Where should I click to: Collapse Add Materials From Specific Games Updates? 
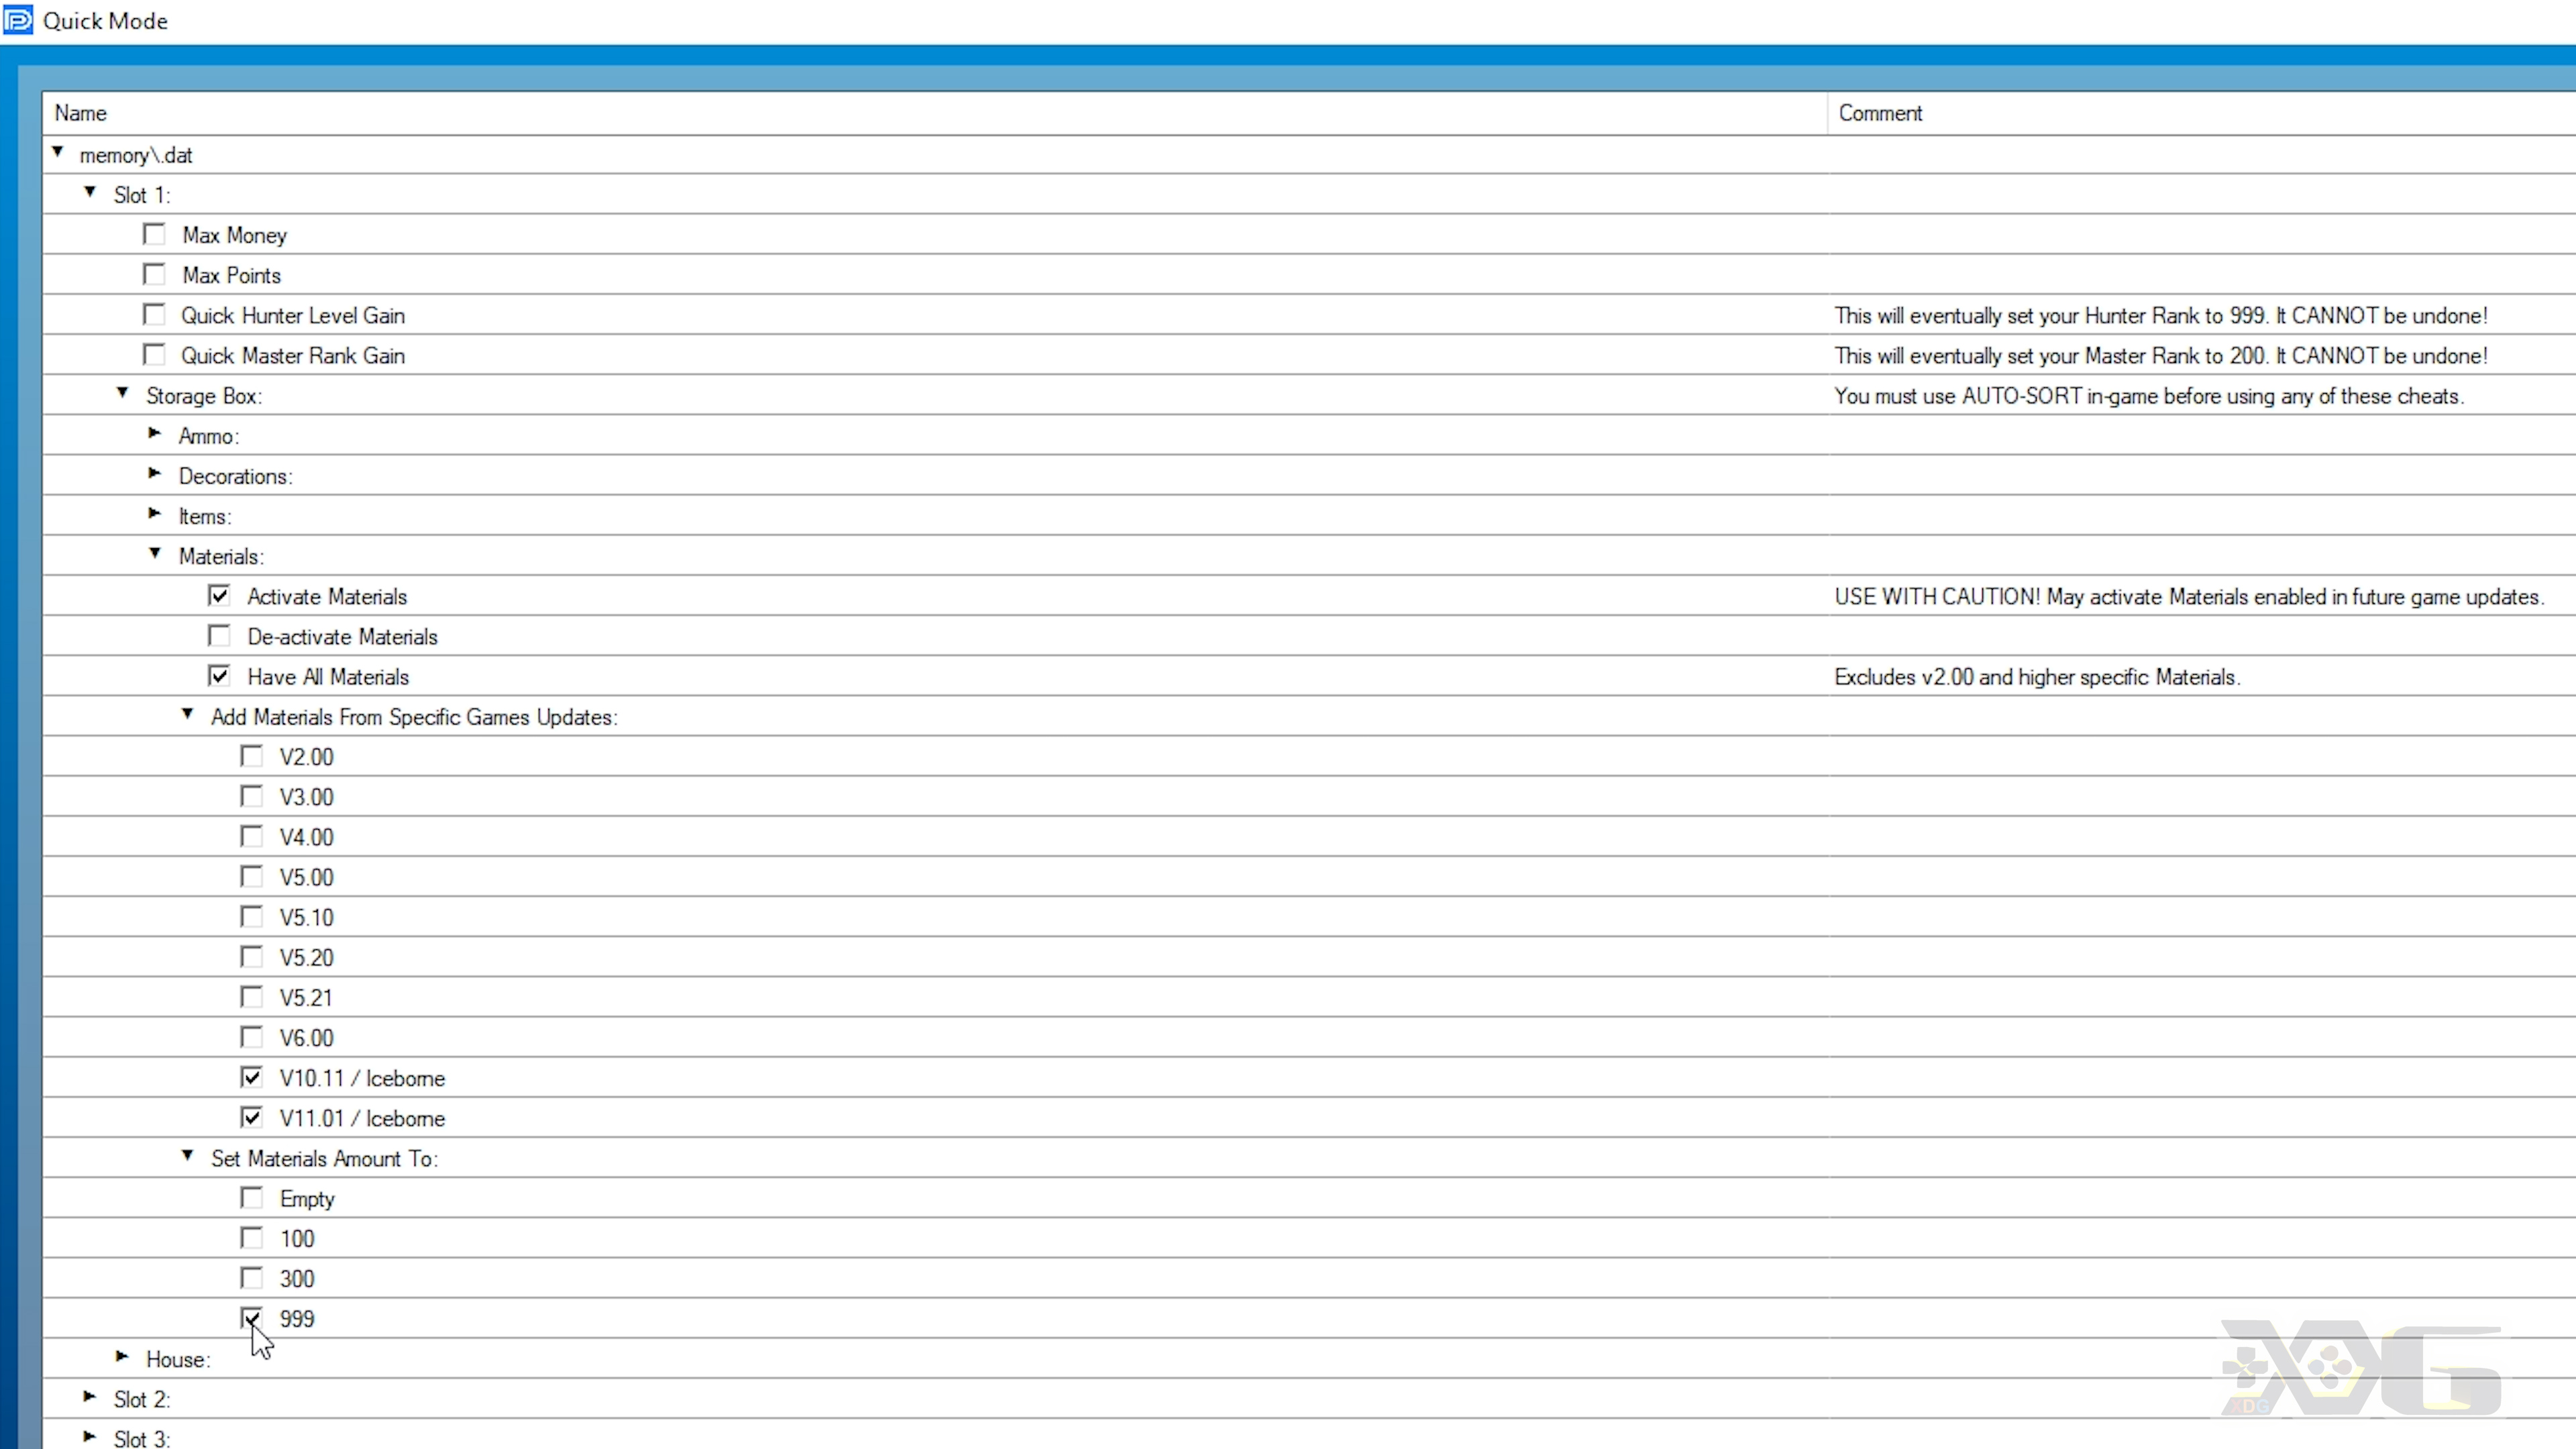(187, 714)
